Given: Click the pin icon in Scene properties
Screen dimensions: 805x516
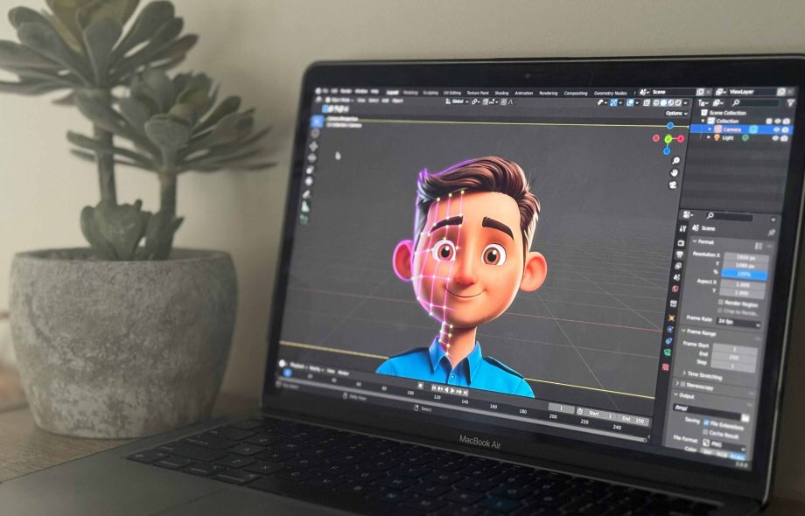Looking at the screenshot, I should (771, 233).
